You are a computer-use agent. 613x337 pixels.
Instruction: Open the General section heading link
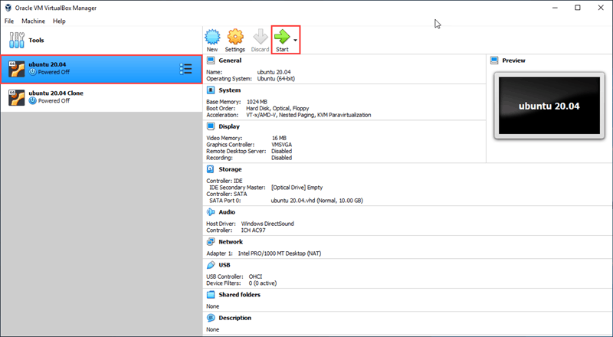click(230, 61)
